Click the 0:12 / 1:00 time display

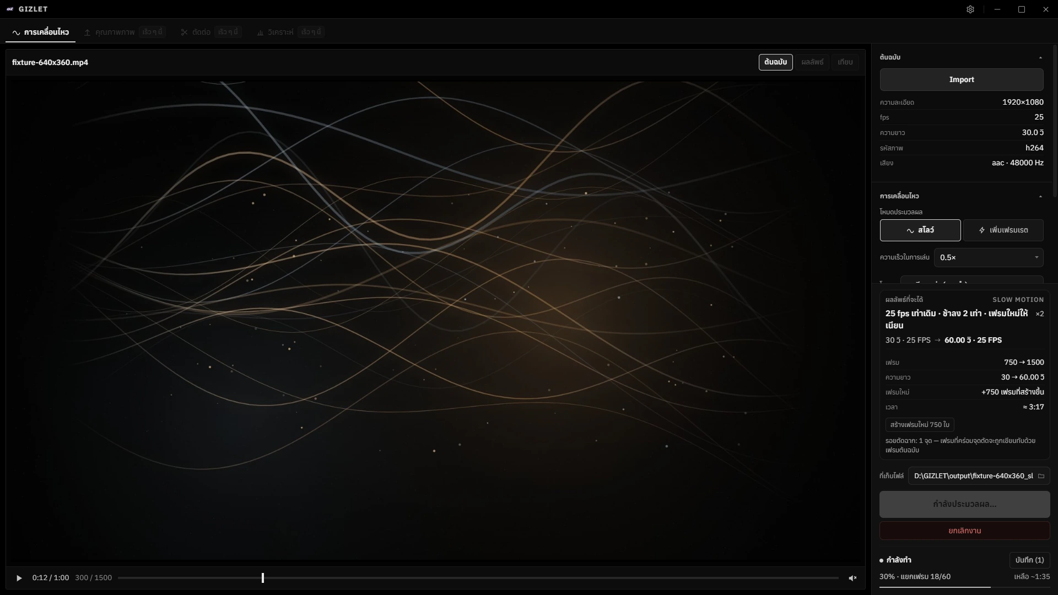coord(51,578)
